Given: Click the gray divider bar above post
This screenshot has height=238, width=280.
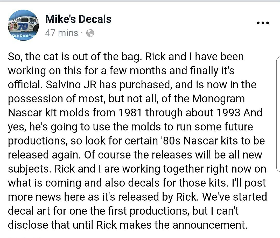Looking at the screenshot, I should (140, 1).
